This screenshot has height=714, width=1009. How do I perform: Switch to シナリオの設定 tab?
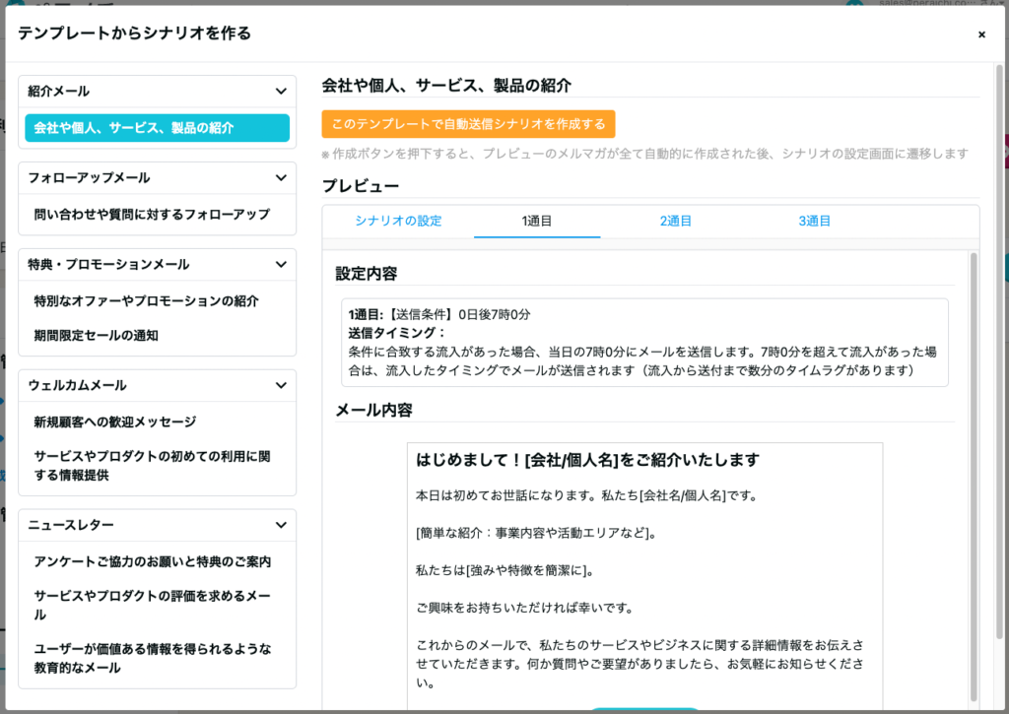click(x=398, y=222)
